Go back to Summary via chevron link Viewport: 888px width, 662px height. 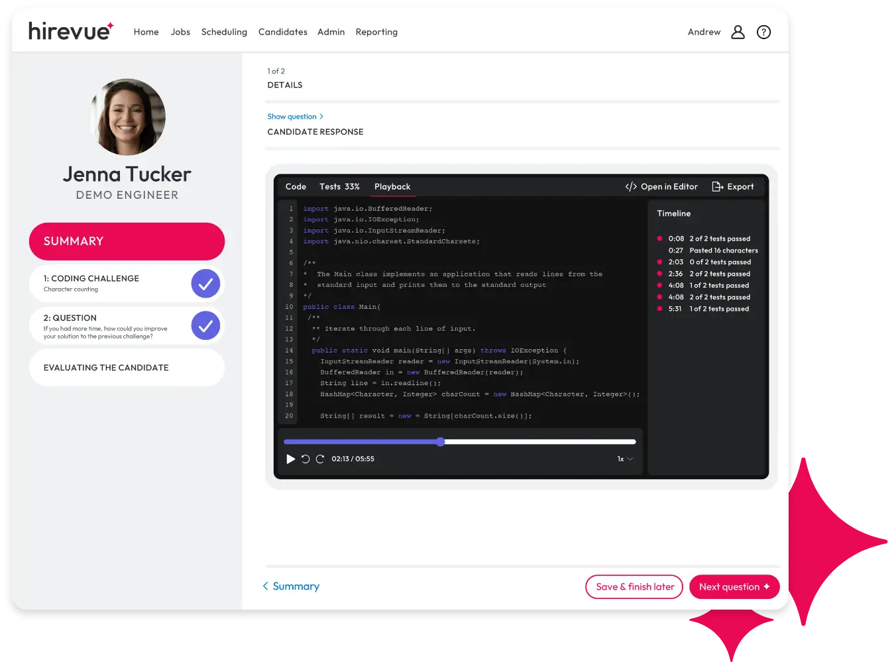point(291,586)
